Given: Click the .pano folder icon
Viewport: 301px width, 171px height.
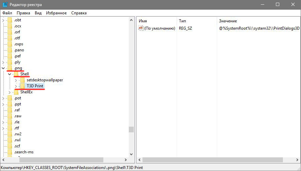Looking at the screenshot, I should pos(10,50).
